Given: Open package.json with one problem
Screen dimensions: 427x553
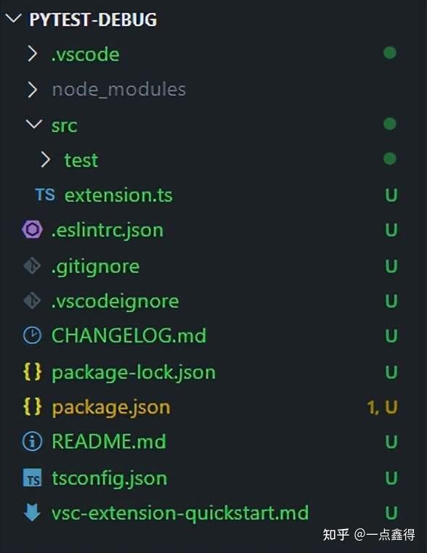Looking at the screenshot, I should tap(111, 407).
